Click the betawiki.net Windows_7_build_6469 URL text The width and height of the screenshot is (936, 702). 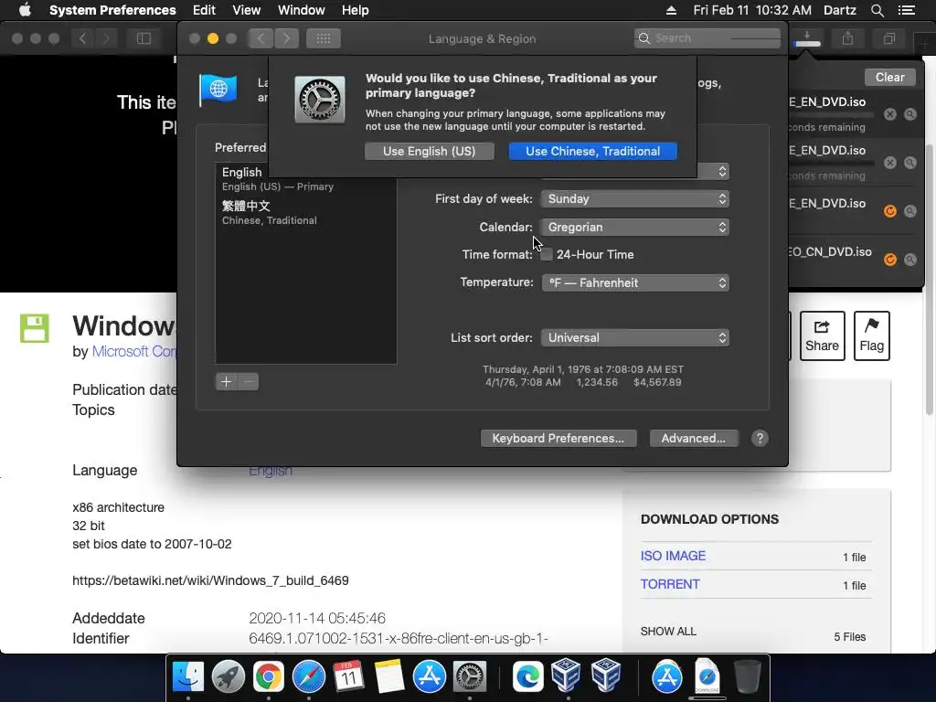pyautogui.click(x=210, y=580)
